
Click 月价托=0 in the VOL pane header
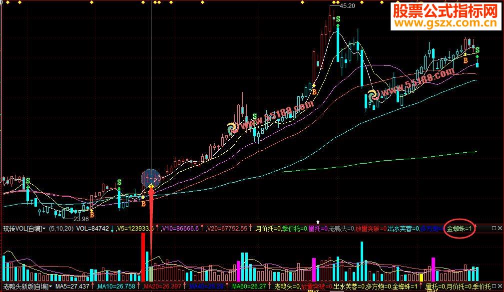268,229
